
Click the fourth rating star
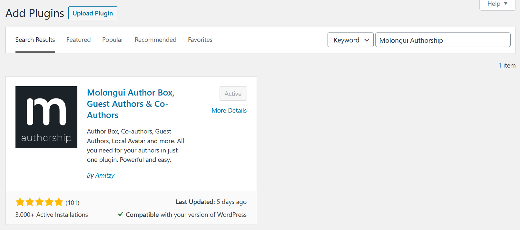point(49,202)
